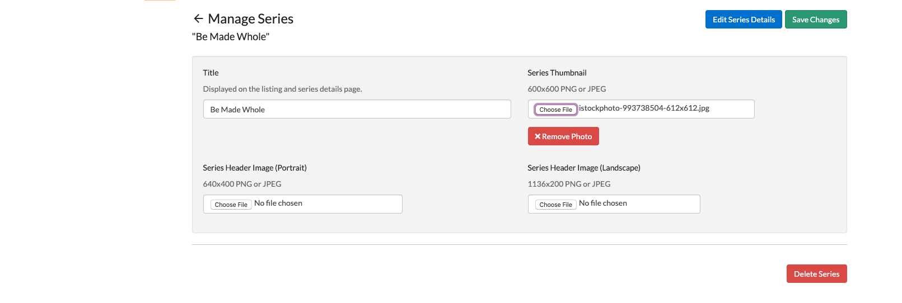Click the 'Displayed on the listing' description text

[283, 89]
